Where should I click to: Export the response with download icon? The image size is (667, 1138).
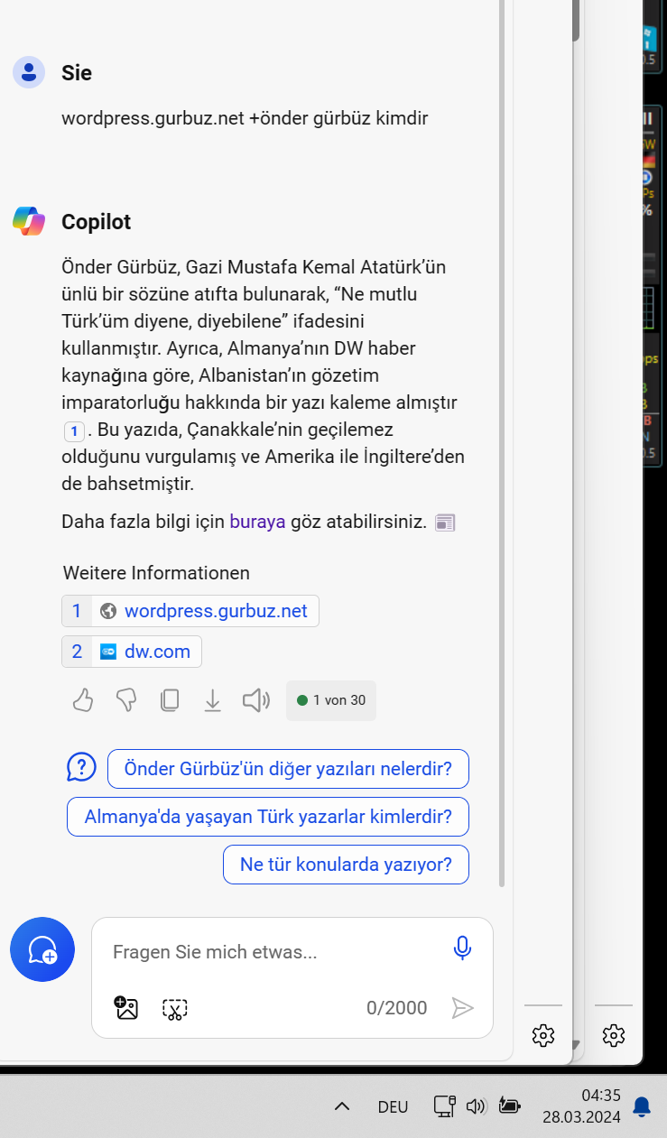click(213, 700)
